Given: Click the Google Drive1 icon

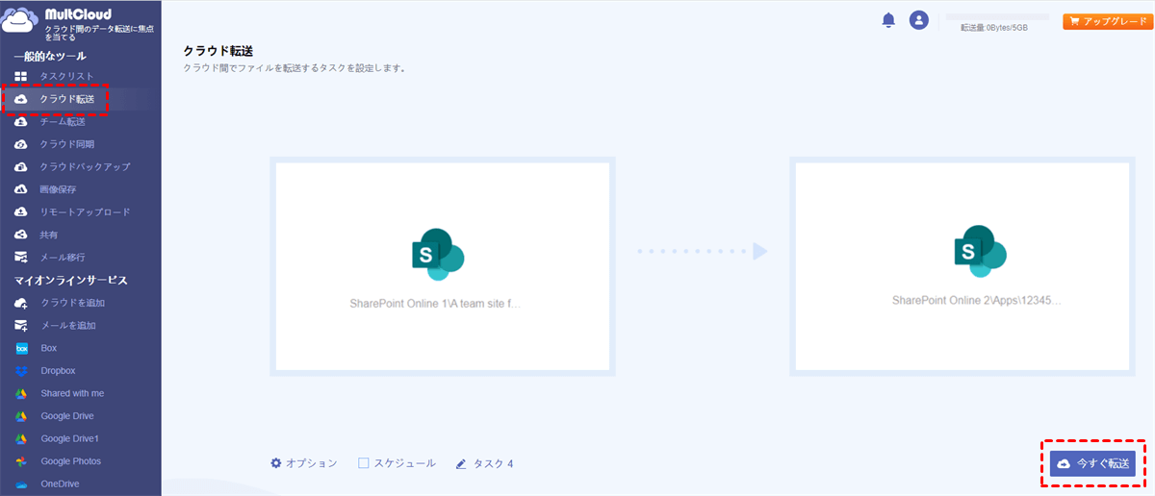Looking at the screenshot, I should [x=21, y=438].
